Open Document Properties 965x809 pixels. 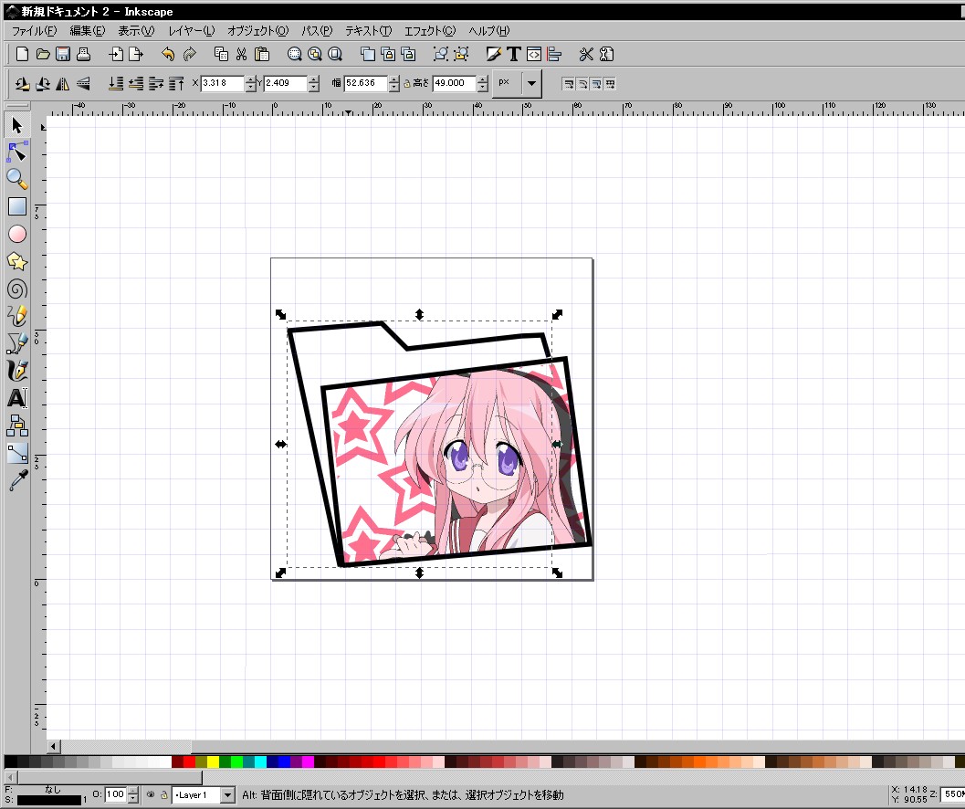(x=607, y=54)
